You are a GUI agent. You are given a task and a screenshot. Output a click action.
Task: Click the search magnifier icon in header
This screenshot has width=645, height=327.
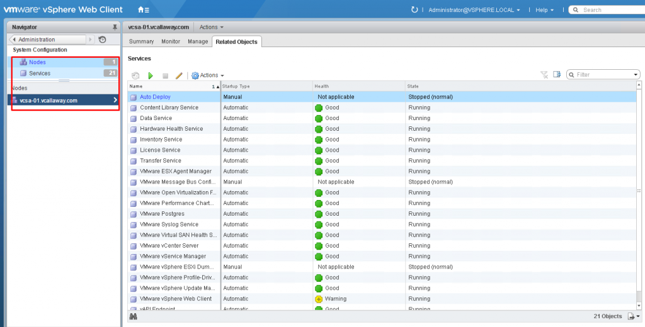coord(576,10)
